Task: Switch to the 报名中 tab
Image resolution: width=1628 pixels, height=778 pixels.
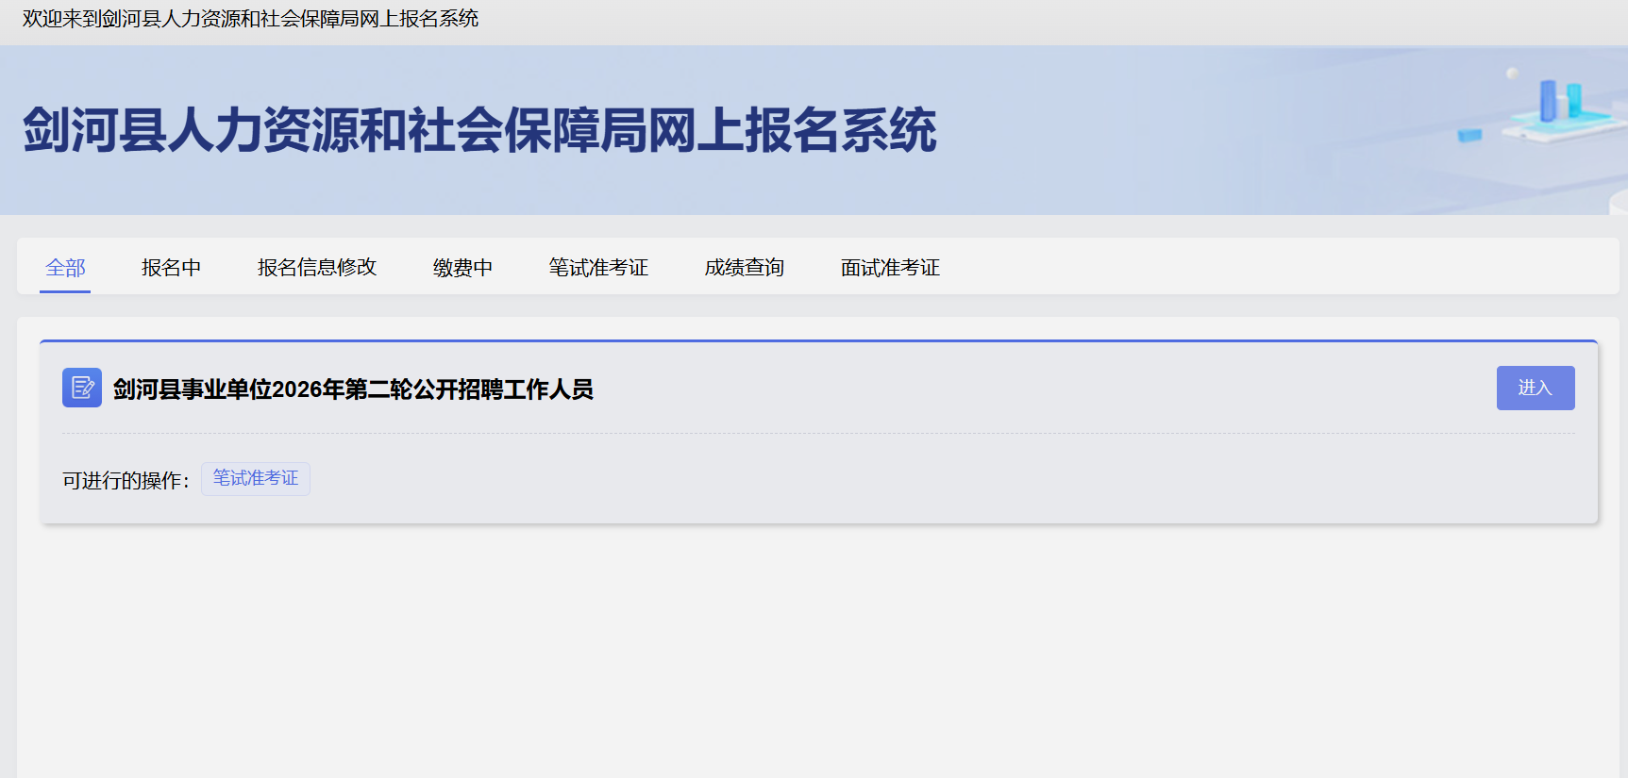Action: click(x=171, y=268)
